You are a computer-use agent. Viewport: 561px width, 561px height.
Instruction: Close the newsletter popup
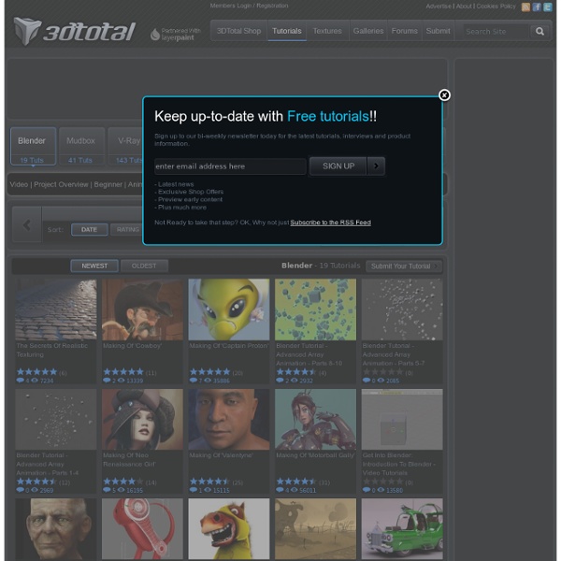pos(444,95)
